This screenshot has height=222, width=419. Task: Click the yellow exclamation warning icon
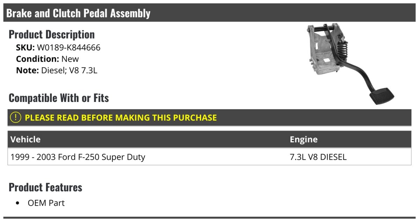15,117
